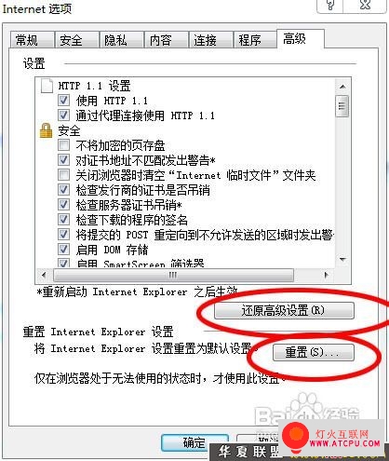The image size is (389, 461).
Task: Click the horizontal scrollbar right arrow
Action: tap(326, 275)
